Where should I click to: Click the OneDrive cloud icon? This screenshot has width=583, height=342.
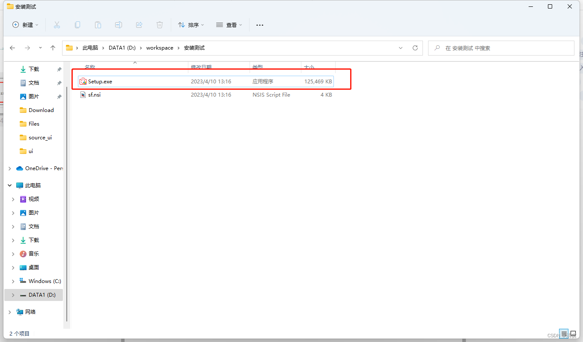(20, 168)
